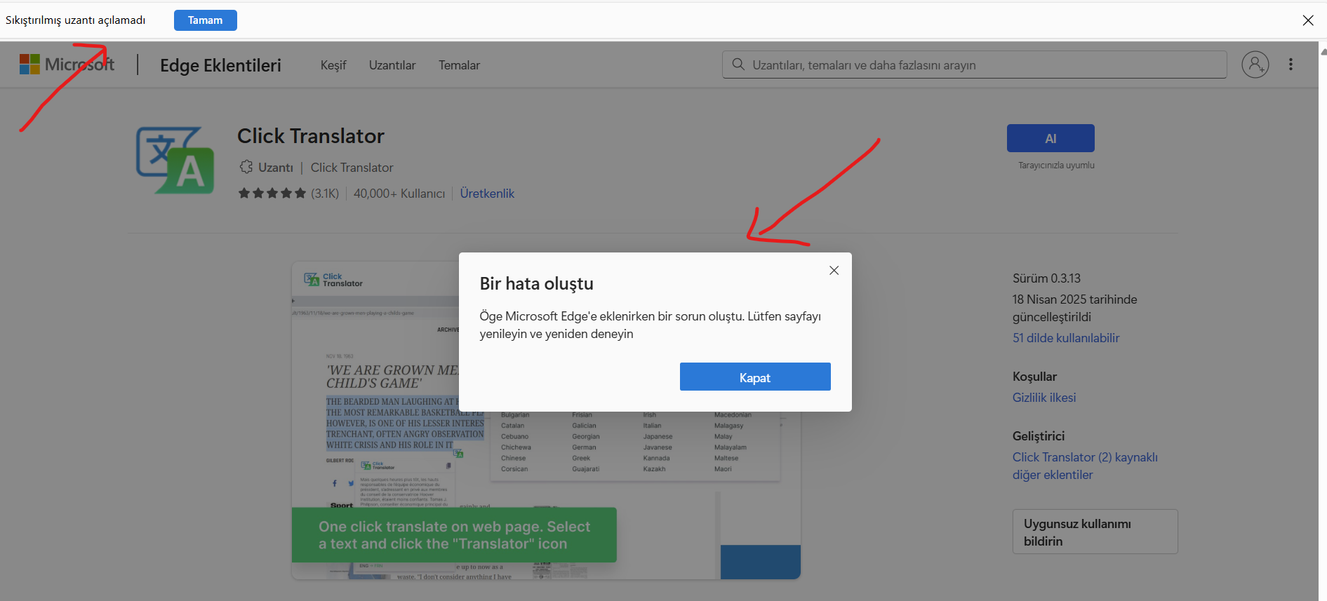Click the Sıkıştırılmış uzantı açılamadı message
Image resolution: width=1327 pixels, height=601 pixels.
76,20
